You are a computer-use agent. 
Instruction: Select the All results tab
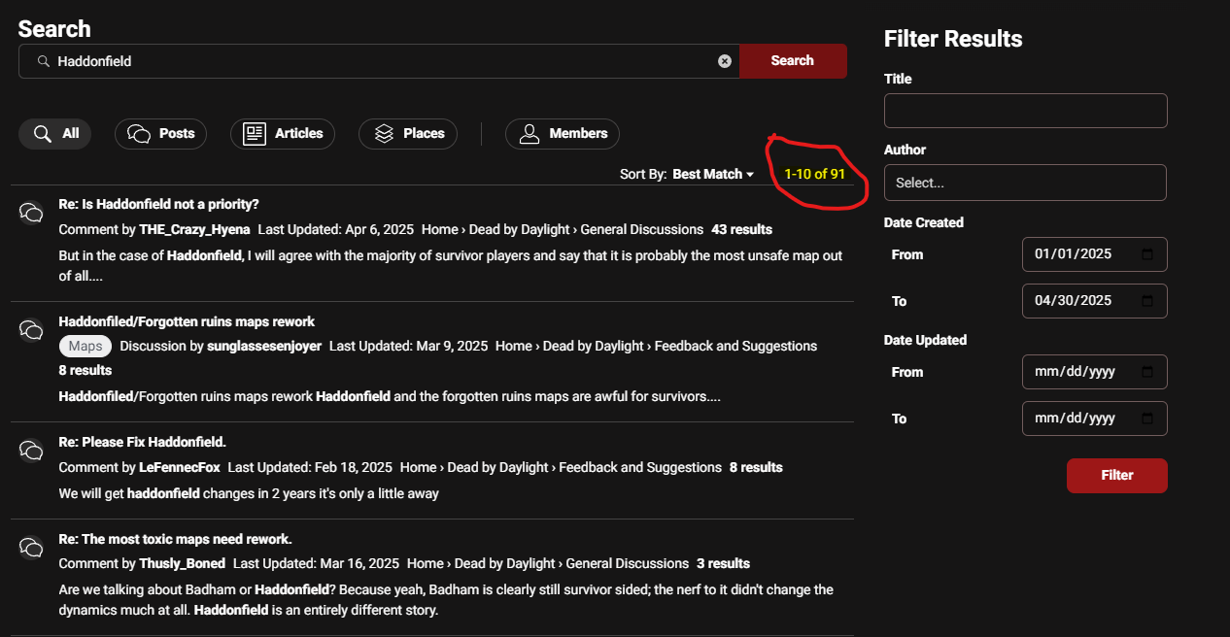point(55,134)
